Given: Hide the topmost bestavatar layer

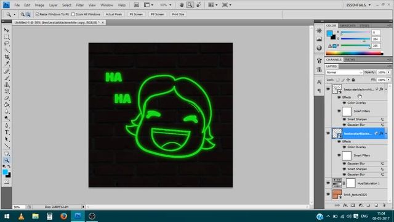Looking at the screenshot, I should (328, 89).
